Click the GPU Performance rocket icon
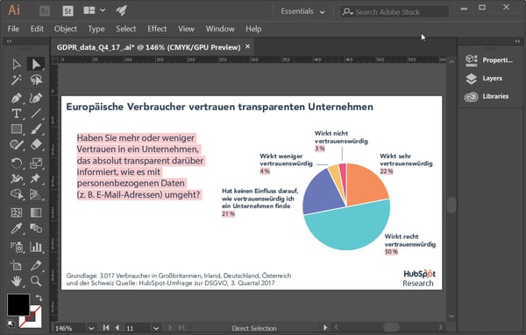The width and height of the screenshot is (526, 335). [x=122, y=10]
